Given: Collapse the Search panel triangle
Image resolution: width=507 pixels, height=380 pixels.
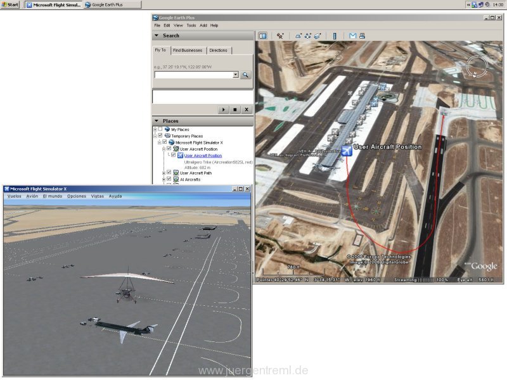Looking at the screenshot, I should pos(157,35).
